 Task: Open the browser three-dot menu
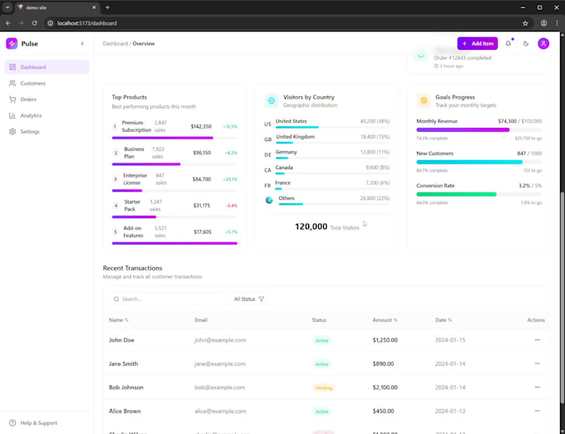(x=557, y=23)
